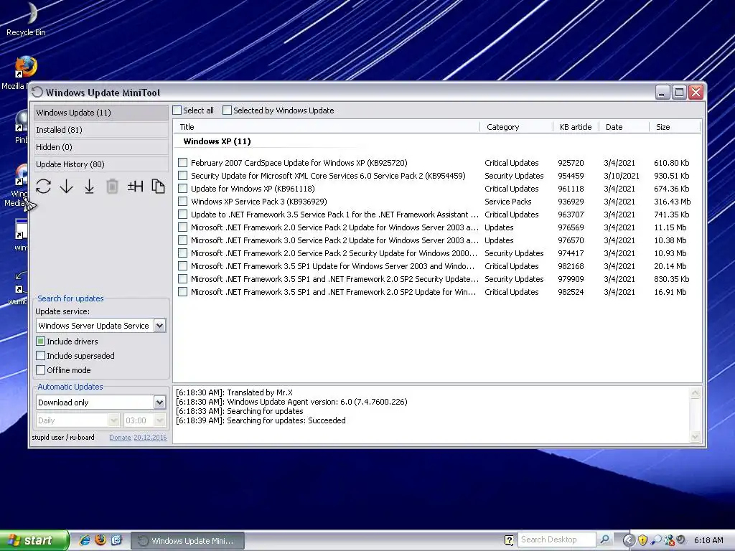Sort by the Size column header
The height and width of the screenshot is (551, 735).
pos(675,127)
